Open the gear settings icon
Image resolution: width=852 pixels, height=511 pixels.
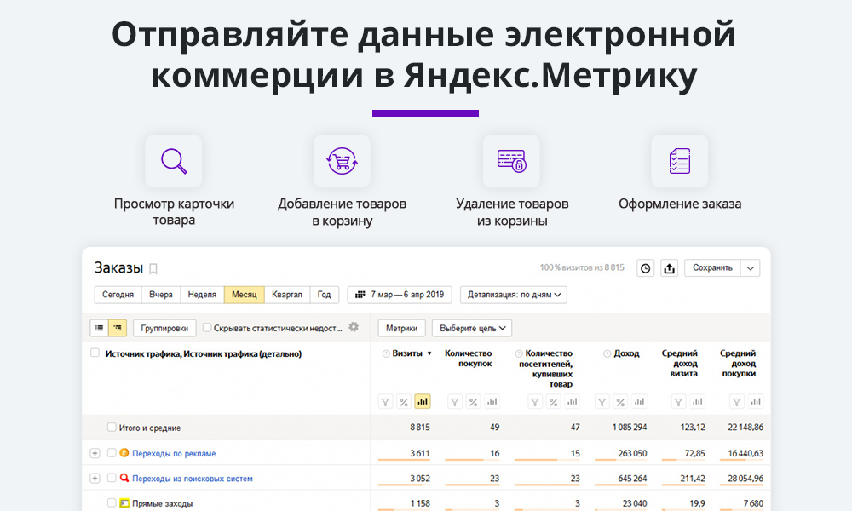[354, 327]
